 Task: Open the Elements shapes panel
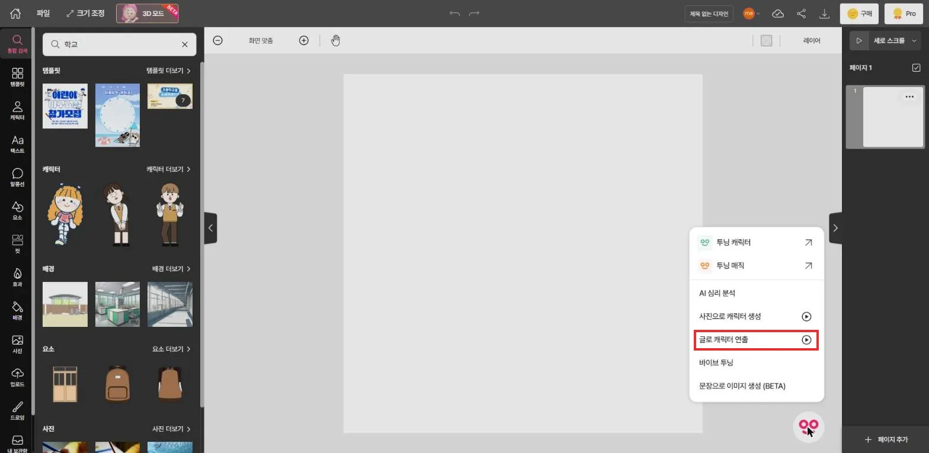point(17,210)
